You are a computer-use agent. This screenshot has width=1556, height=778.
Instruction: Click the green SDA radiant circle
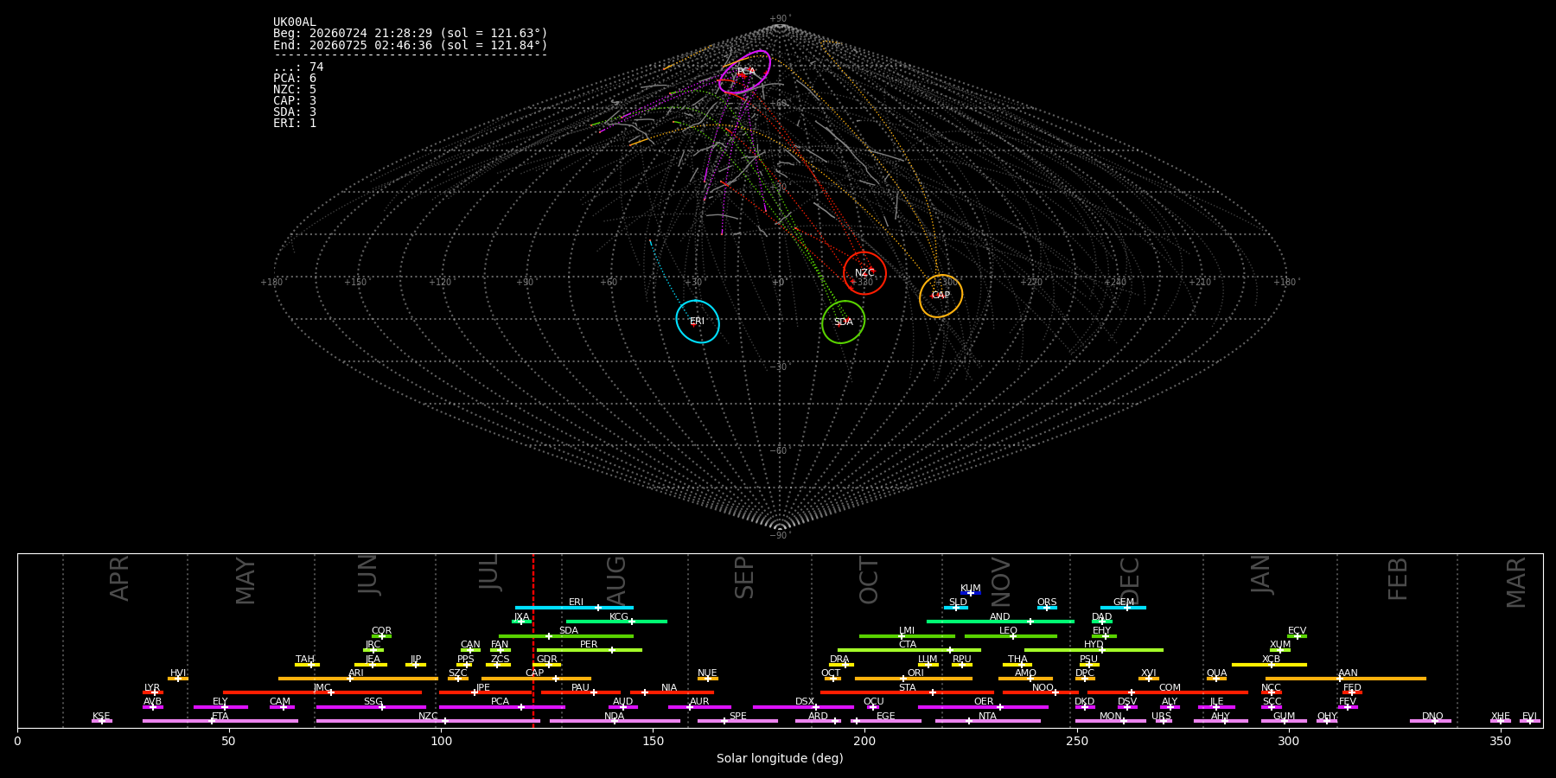[843, 322]
